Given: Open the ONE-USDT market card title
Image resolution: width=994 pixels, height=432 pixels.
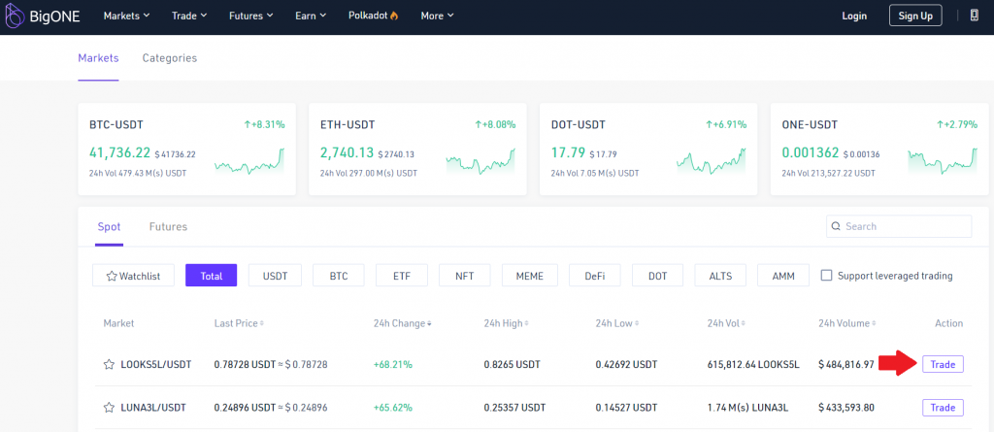Looking at the screenshot, I should pos(810,124).
